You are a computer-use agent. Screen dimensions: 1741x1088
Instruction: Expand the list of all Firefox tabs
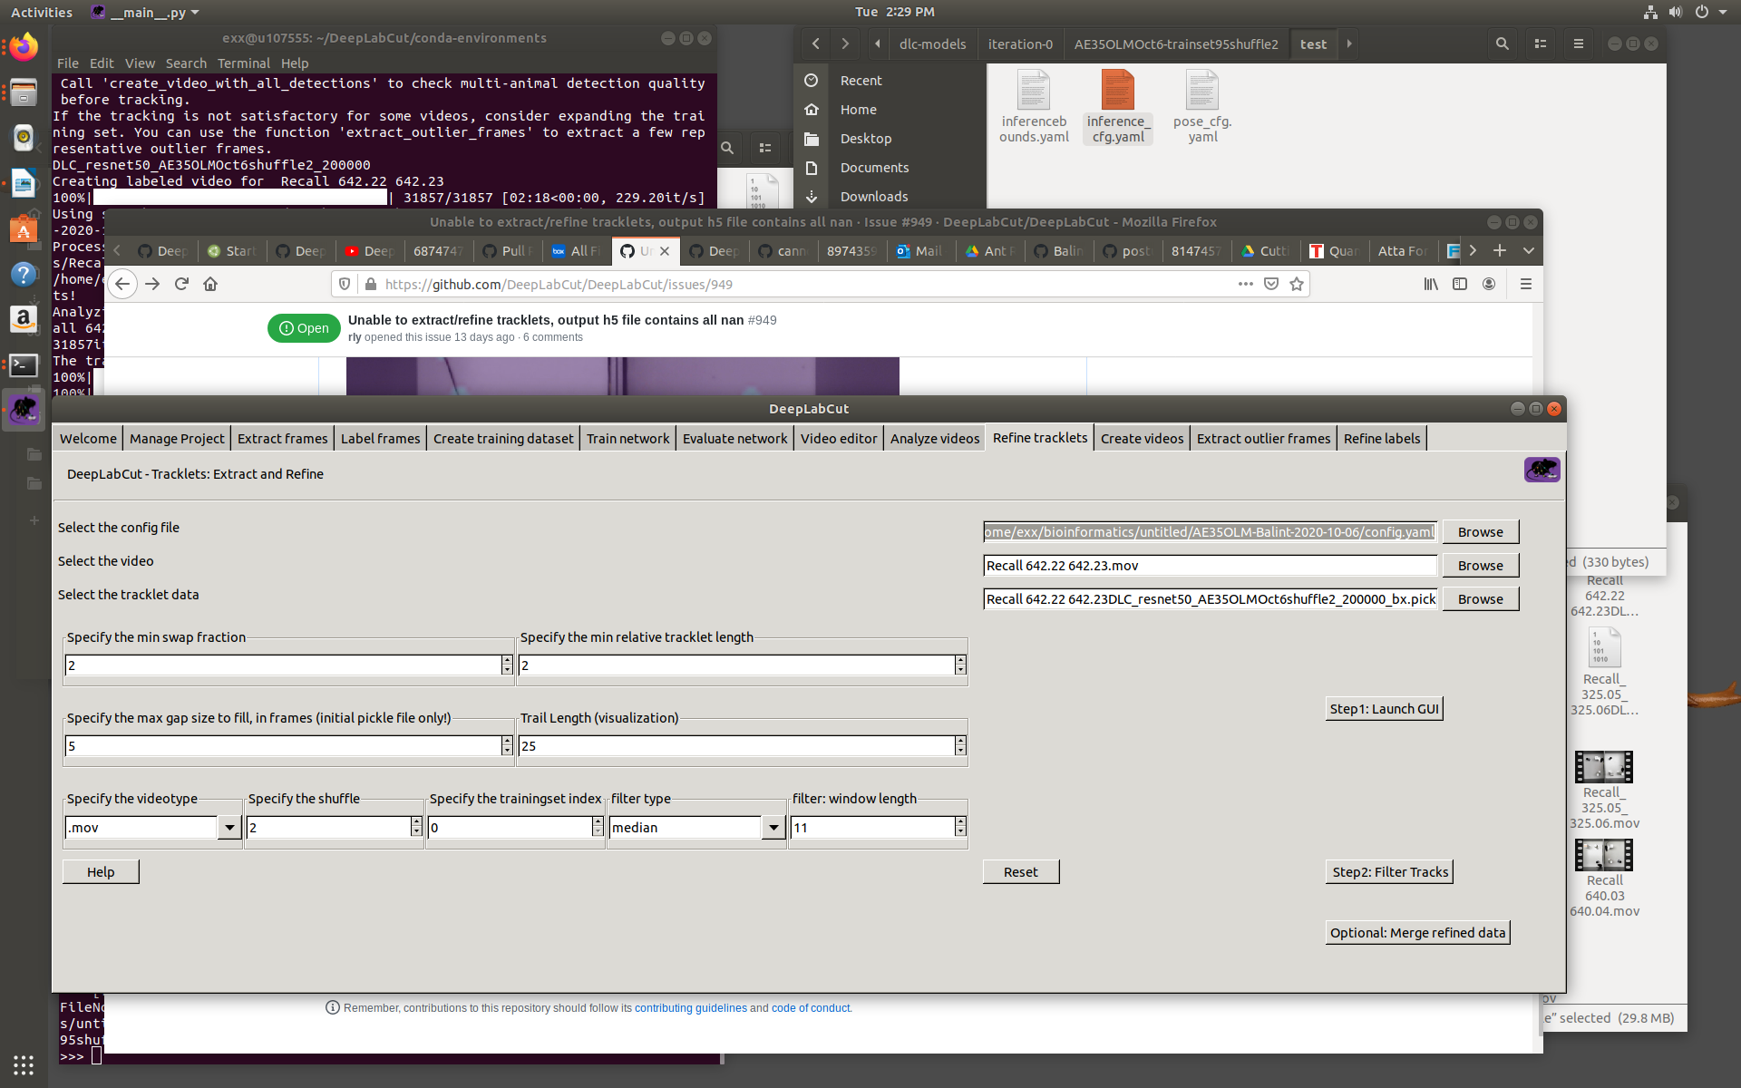tap(1529, 251)
